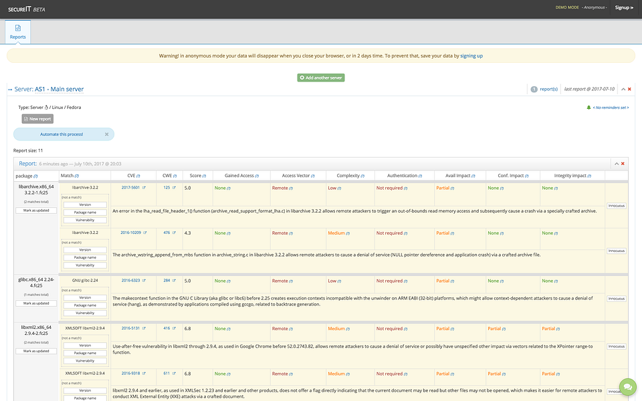Click Vulnerabilty under first libarchive-3.2.2 match
The width and height of the screenshot is (642, 401).
85,220
